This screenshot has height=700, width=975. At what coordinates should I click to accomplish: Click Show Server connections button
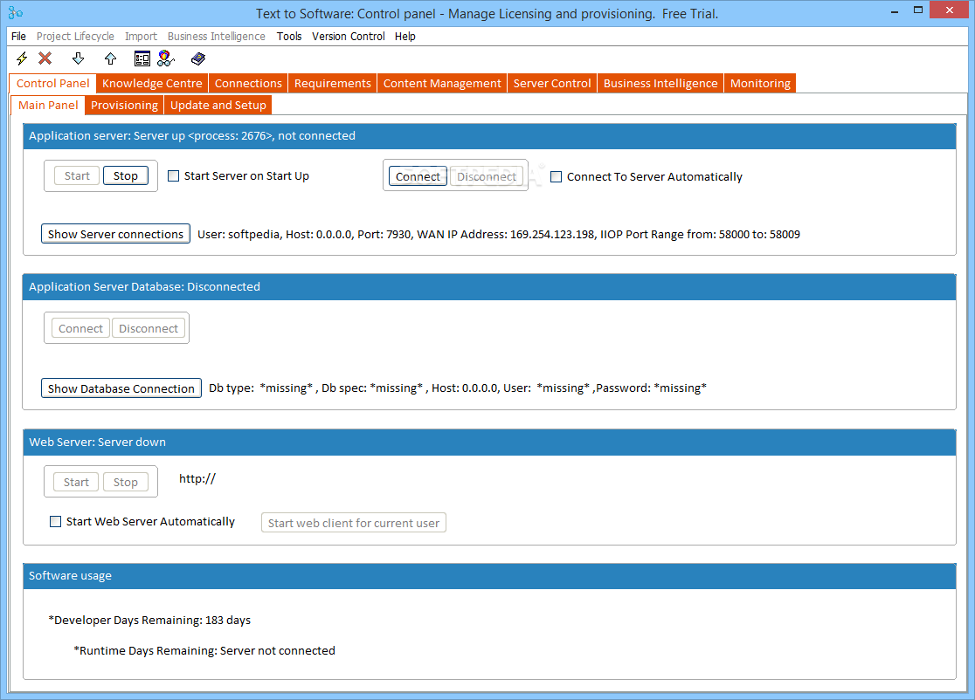(x=115, y=234)
